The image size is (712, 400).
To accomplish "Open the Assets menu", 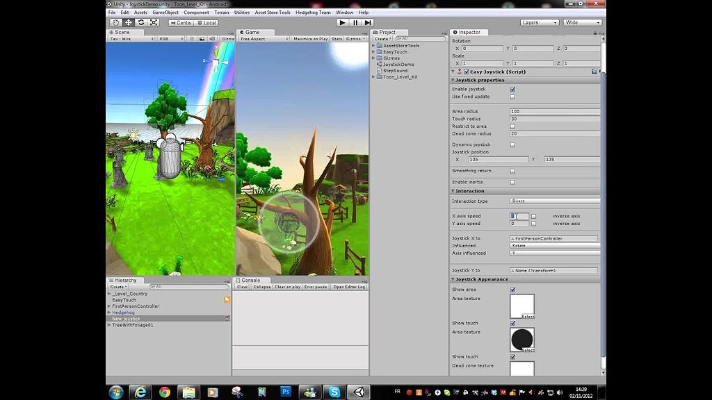I will [x=140, y=12].
